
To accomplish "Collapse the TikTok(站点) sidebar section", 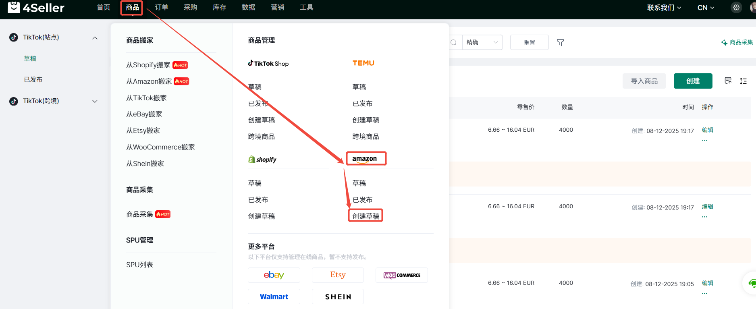I will coord(95,38).
